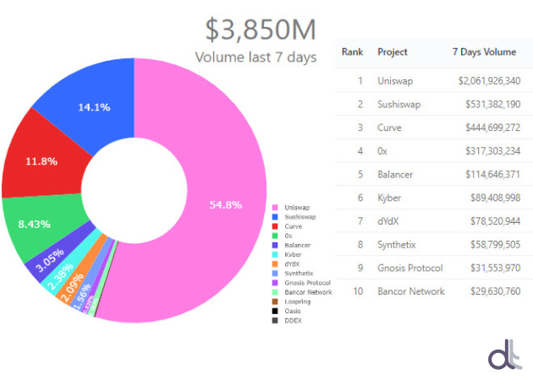Select the Gnosis Protocol legend label

pyautogui.click(x=308, y=283)
